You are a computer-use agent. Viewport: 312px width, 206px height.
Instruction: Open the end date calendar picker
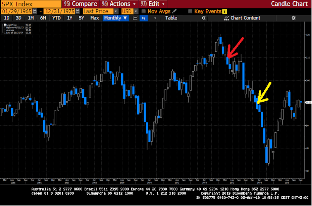(78, 11)
